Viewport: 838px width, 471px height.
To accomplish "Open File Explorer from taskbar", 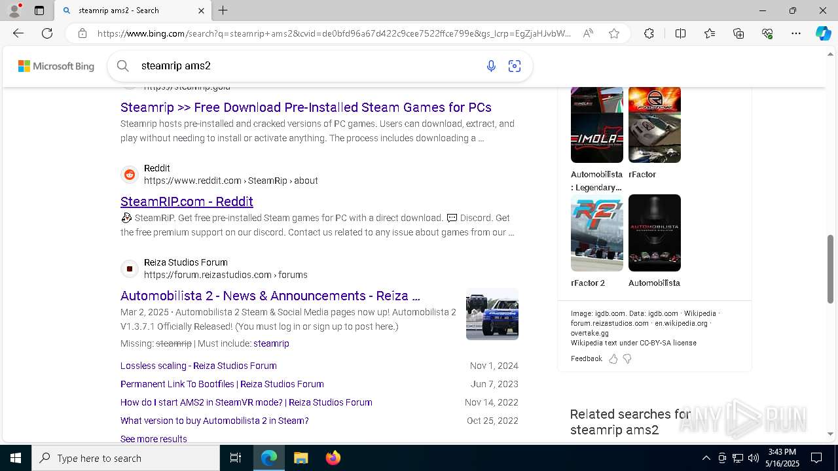I will click(x=301, y=458).
